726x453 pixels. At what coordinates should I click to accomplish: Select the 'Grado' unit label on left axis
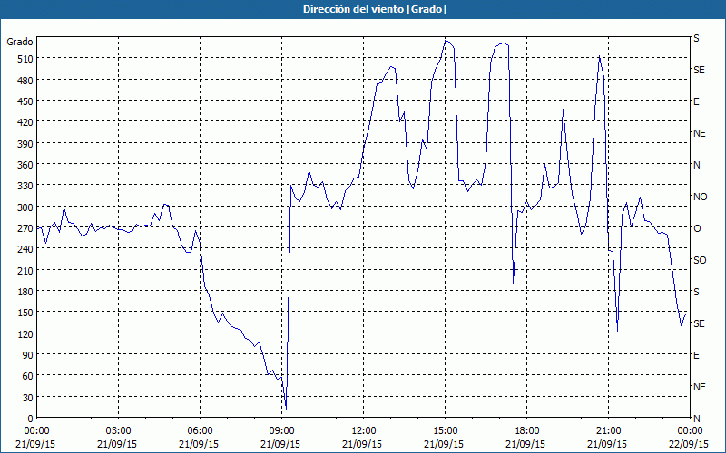point(19,42)
